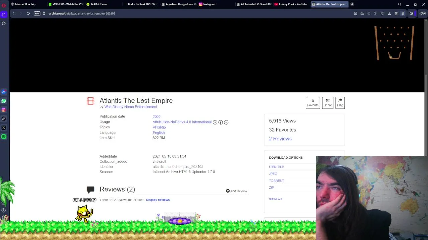Click the site security padlock icon
428x240 pixels.
point(44,13)
